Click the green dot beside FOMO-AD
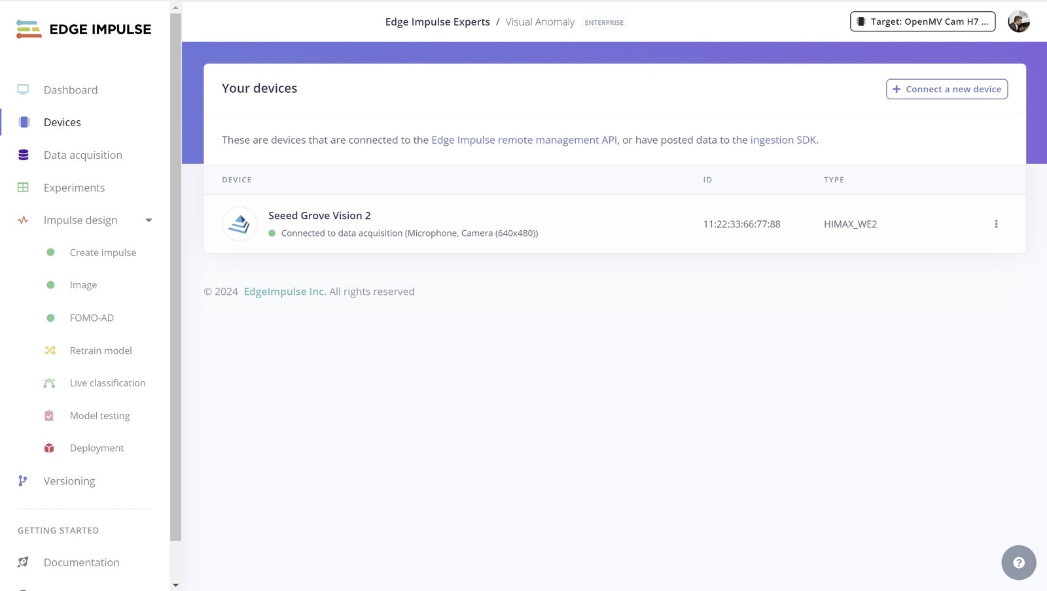 click(x=50, y=318)
